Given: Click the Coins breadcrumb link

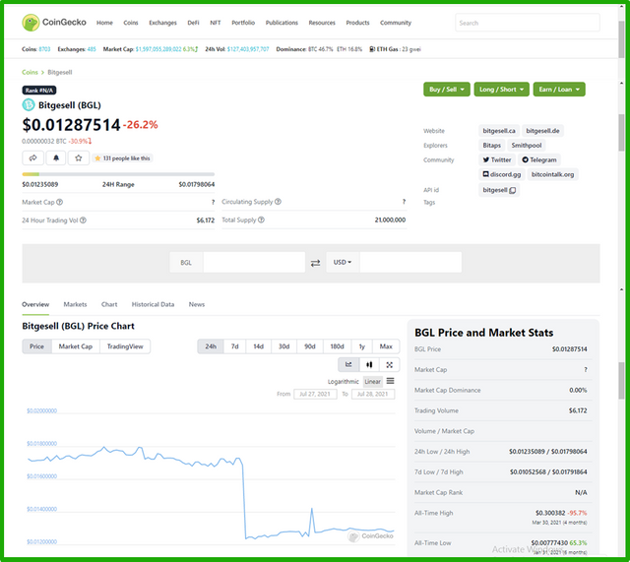Looking at the screenshot, I should point(30,72).
